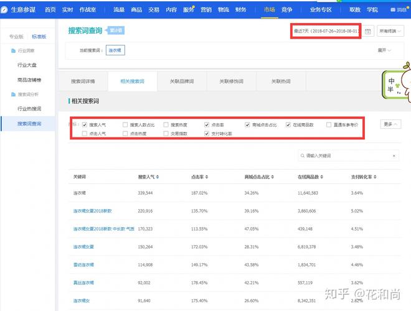Uncheck the 搜索人气 checkbox
411x311 pixels.
click(x=85, y=124)
